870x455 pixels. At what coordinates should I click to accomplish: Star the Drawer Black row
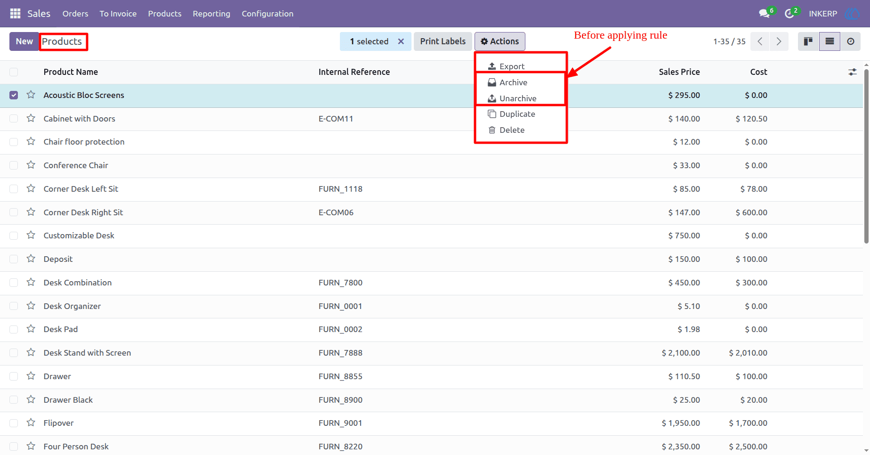pos(31,399)
